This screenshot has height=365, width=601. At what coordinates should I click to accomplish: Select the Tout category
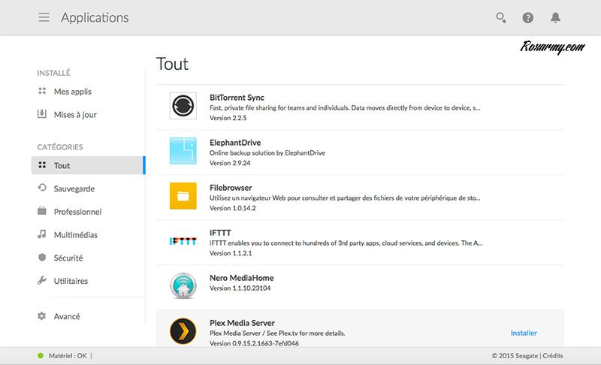pyautogui.click(x=62, y=166)
